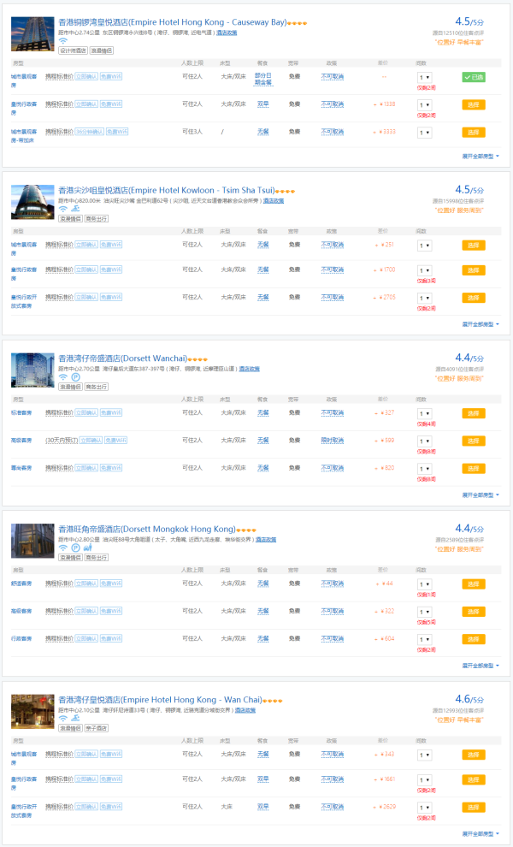Click swimming pool icon under Empire Hotel Wan Chai
513x847 pixels.
[75, 719]
